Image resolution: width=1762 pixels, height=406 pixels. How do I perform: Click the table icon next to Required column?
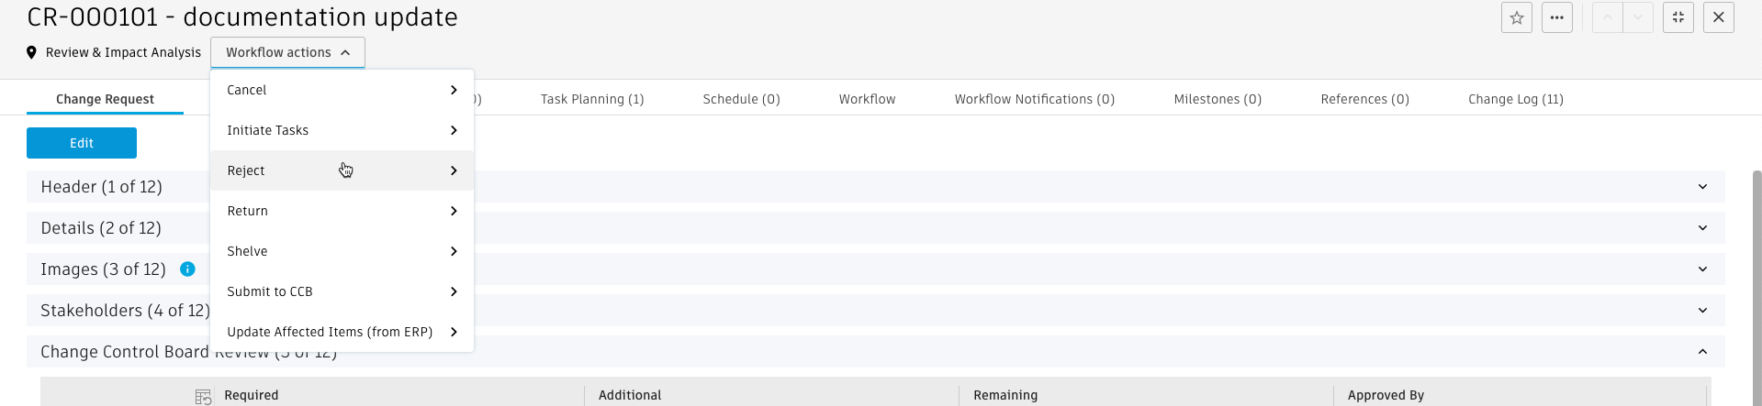[203, 396]
